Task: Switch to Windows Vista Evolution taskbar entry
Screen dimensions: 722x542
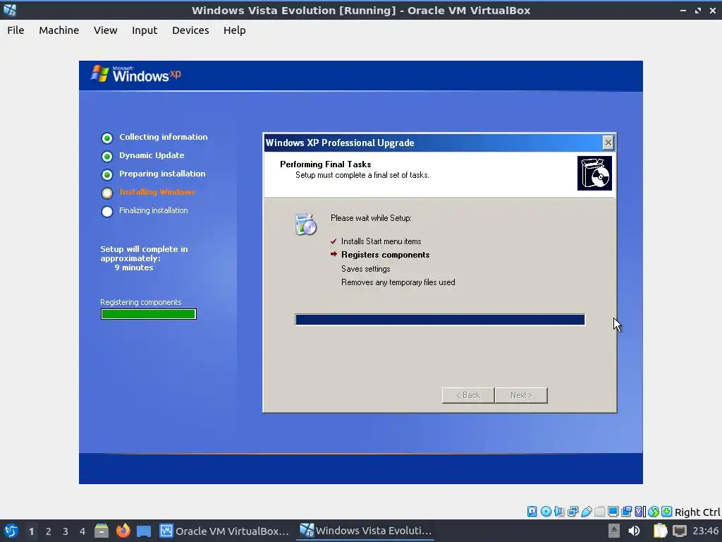Action: tap(365, 531)
